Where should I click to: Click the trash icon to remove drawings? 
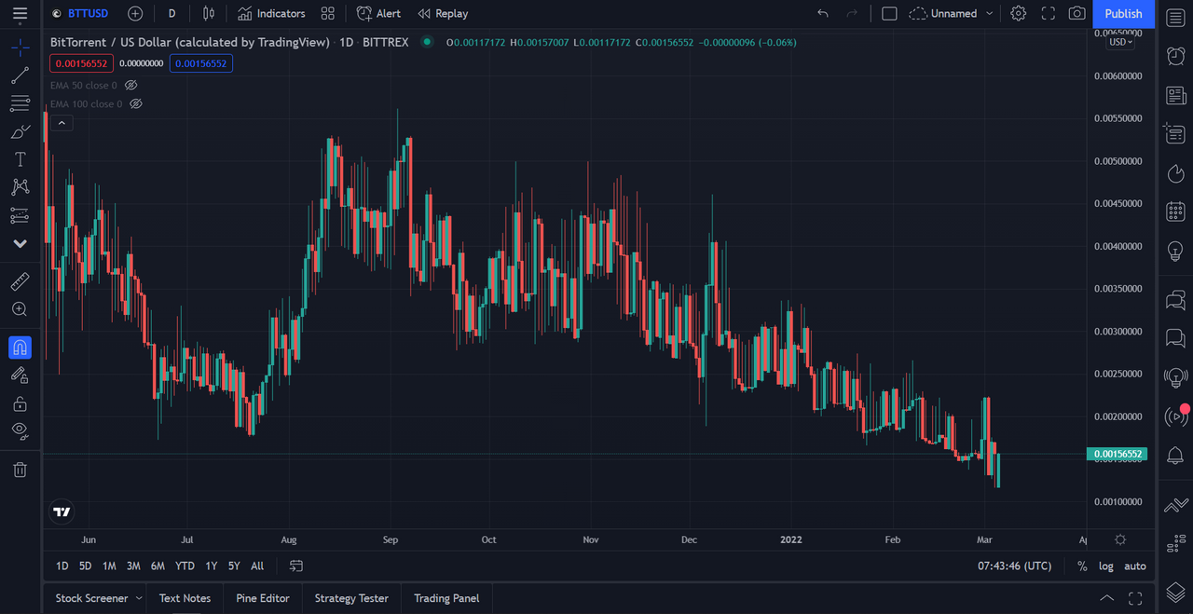pyautogui.click(x=20, y=470)
